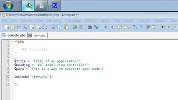The height and width of the screenshot is (100, 178).
Task: Click line number 9 in the margin
Action: pos(8,72)
